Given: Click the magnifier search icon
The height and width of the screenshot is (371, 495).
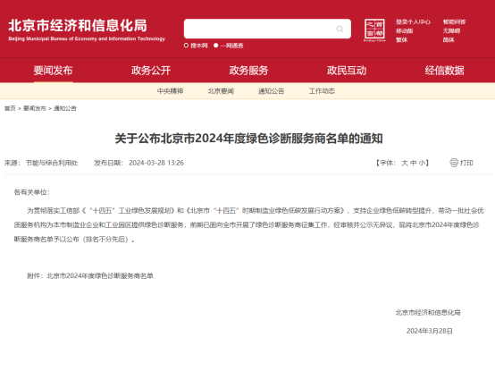Looking at the screenshot, I should coord(340,29).
